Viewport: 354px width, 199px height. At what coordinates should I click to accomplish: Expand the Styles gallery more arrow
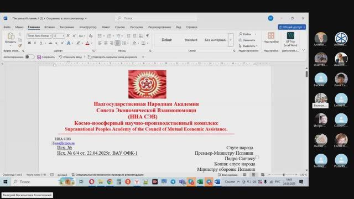pyautogui.click(x=231, y=40)
